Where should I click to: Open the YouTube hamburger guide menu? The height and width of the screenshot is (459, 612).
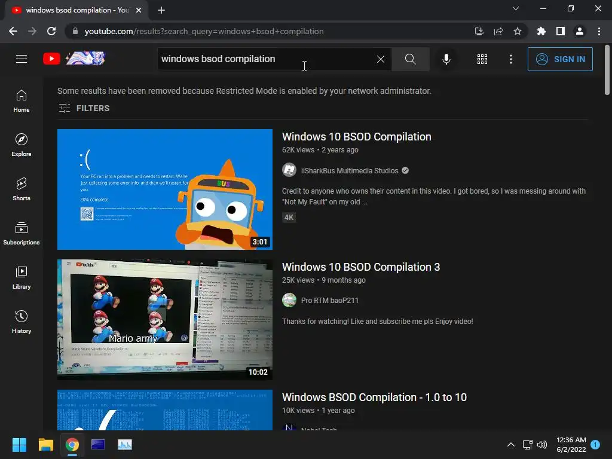tap(22, 59)
